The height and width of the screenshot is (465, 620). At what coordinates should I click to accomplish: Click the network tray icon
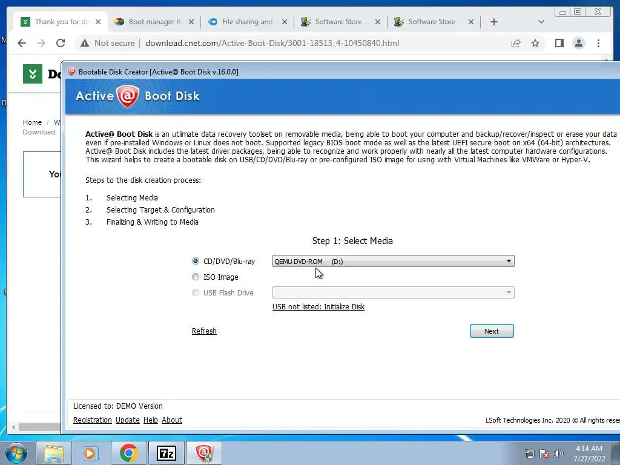[529, 453]
